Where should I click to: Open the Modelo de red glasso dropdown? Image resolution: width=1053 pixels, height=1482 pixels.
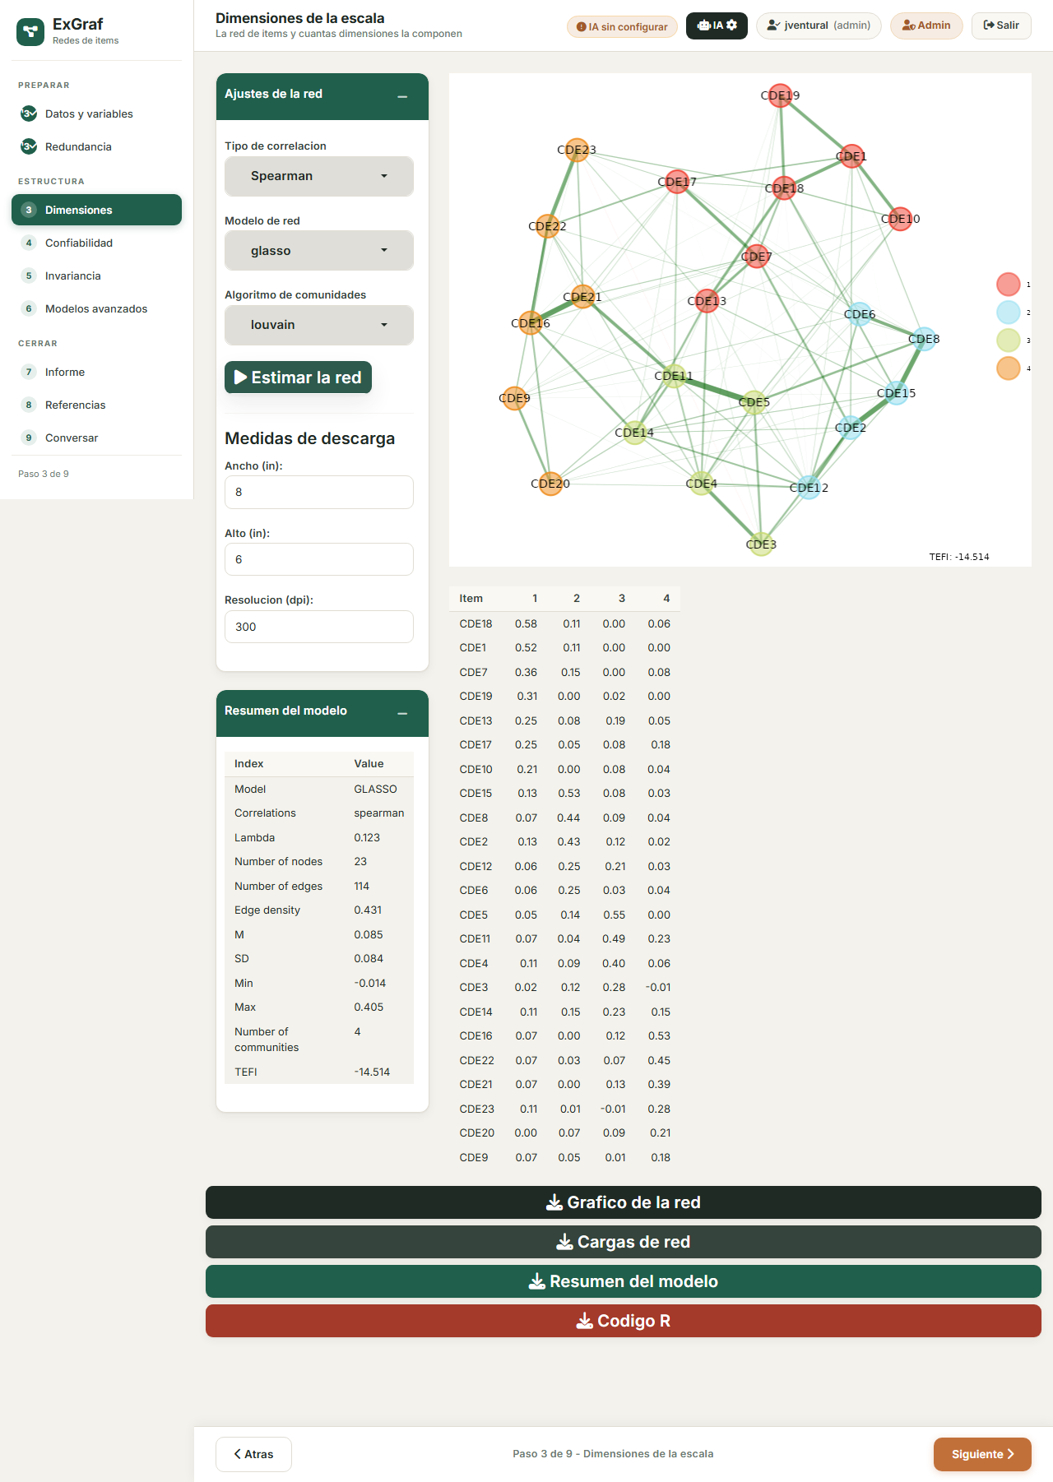pos(319,250)
